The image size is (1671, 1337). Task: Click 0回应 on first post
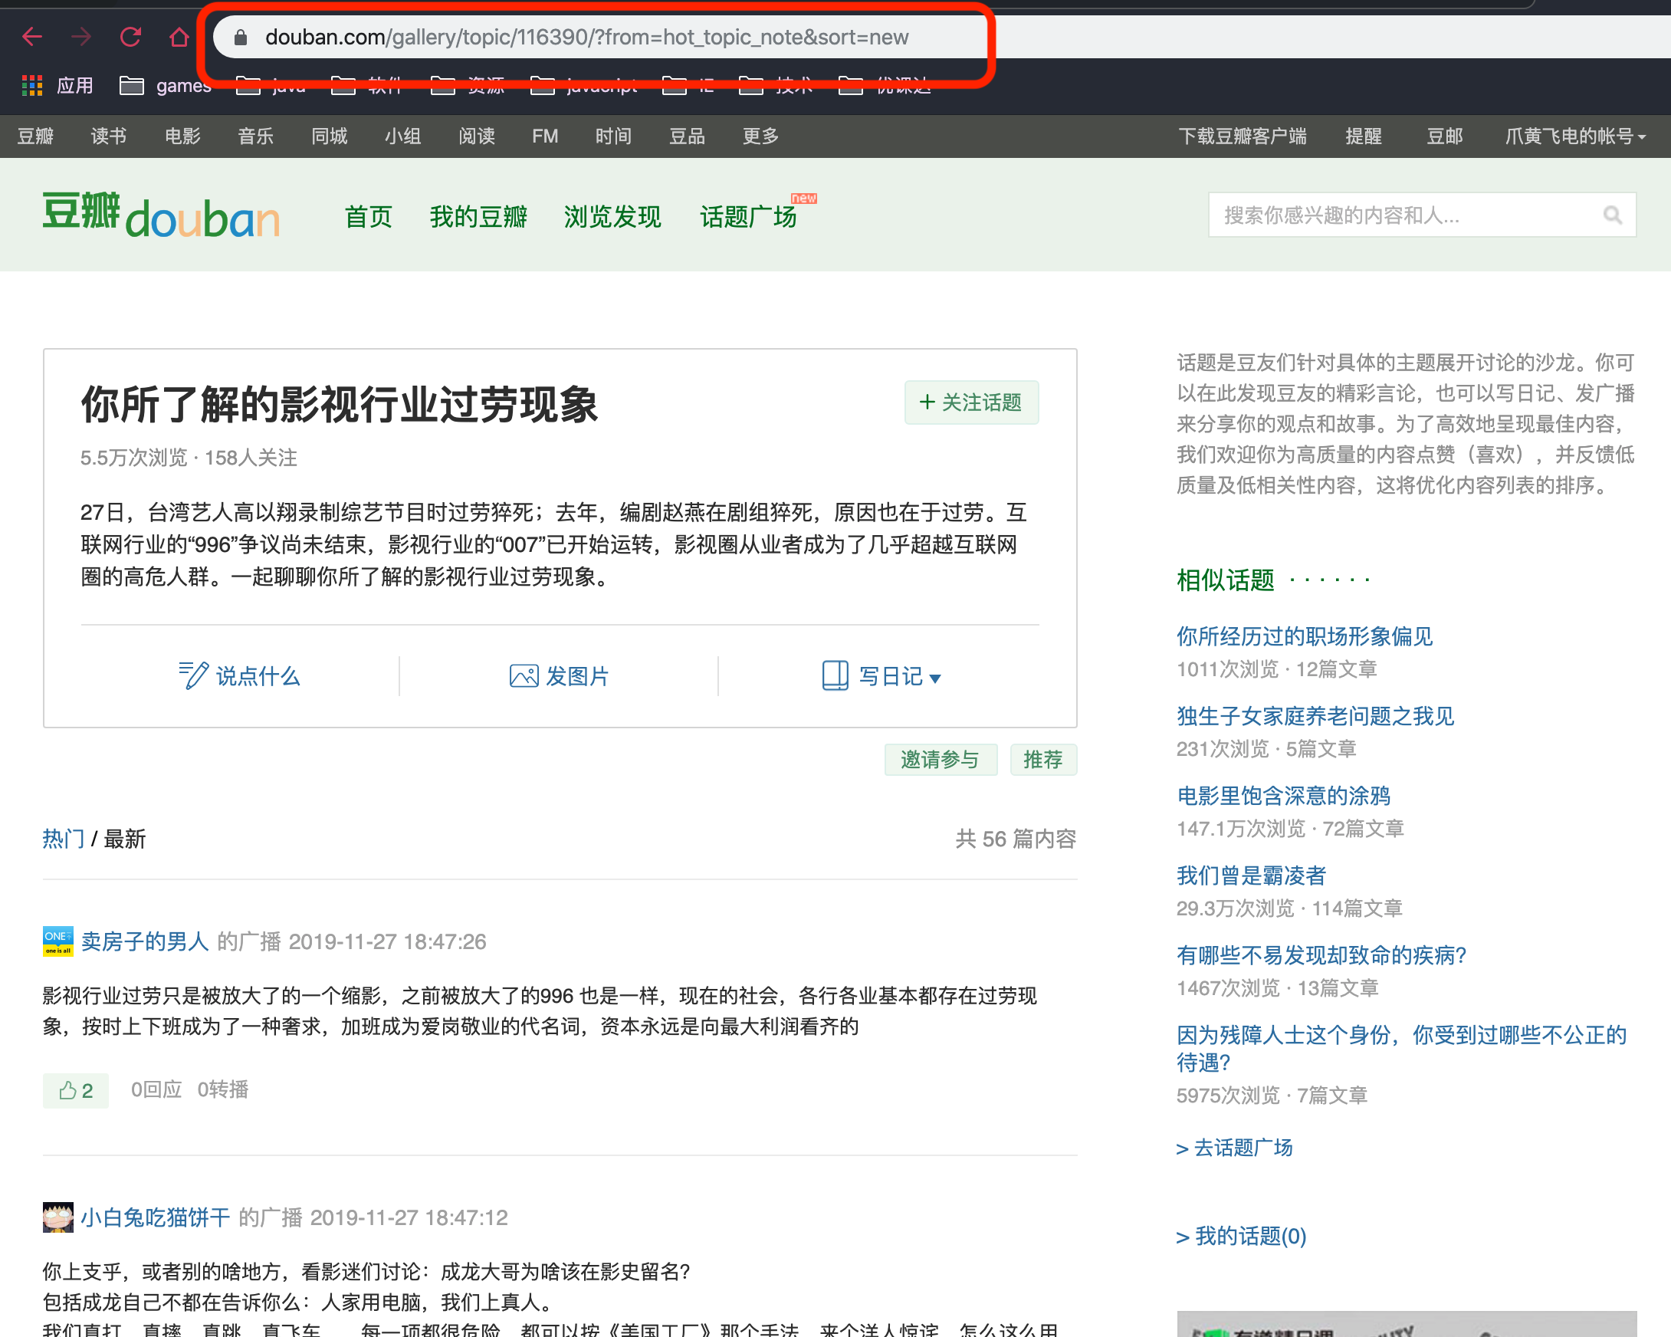pos(156,1089)
